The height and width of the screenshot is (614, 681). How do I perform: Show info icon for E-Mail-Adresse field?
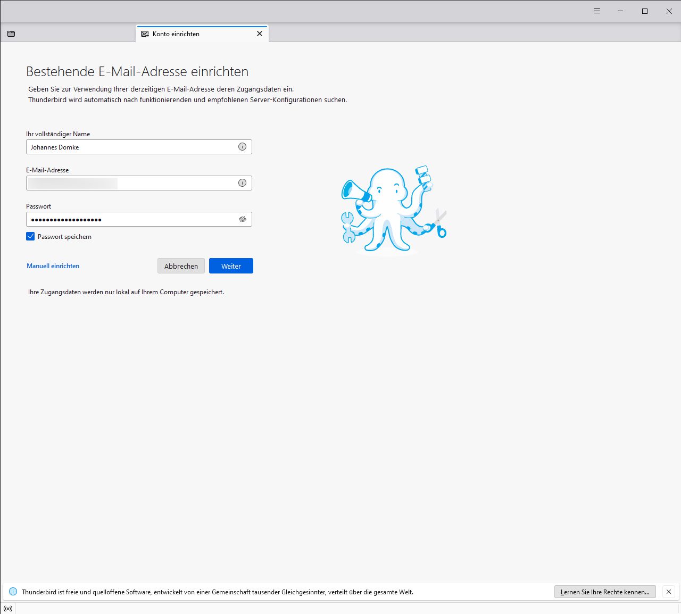click(x=242, y=183)
